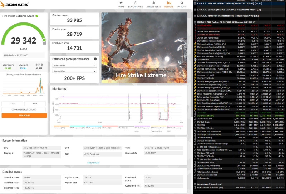Toggle GPU Temperature legend swatch

pos(94,126)
